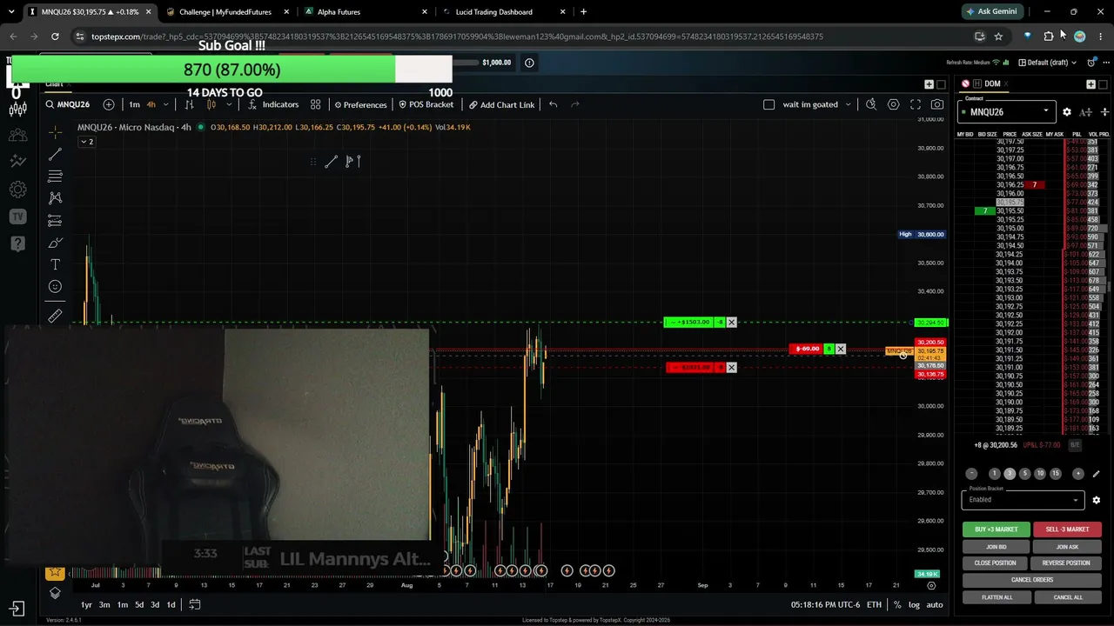The image size is (1114, 626).
Task: Open the DOM settings gear
Action: pos(1067,112)
